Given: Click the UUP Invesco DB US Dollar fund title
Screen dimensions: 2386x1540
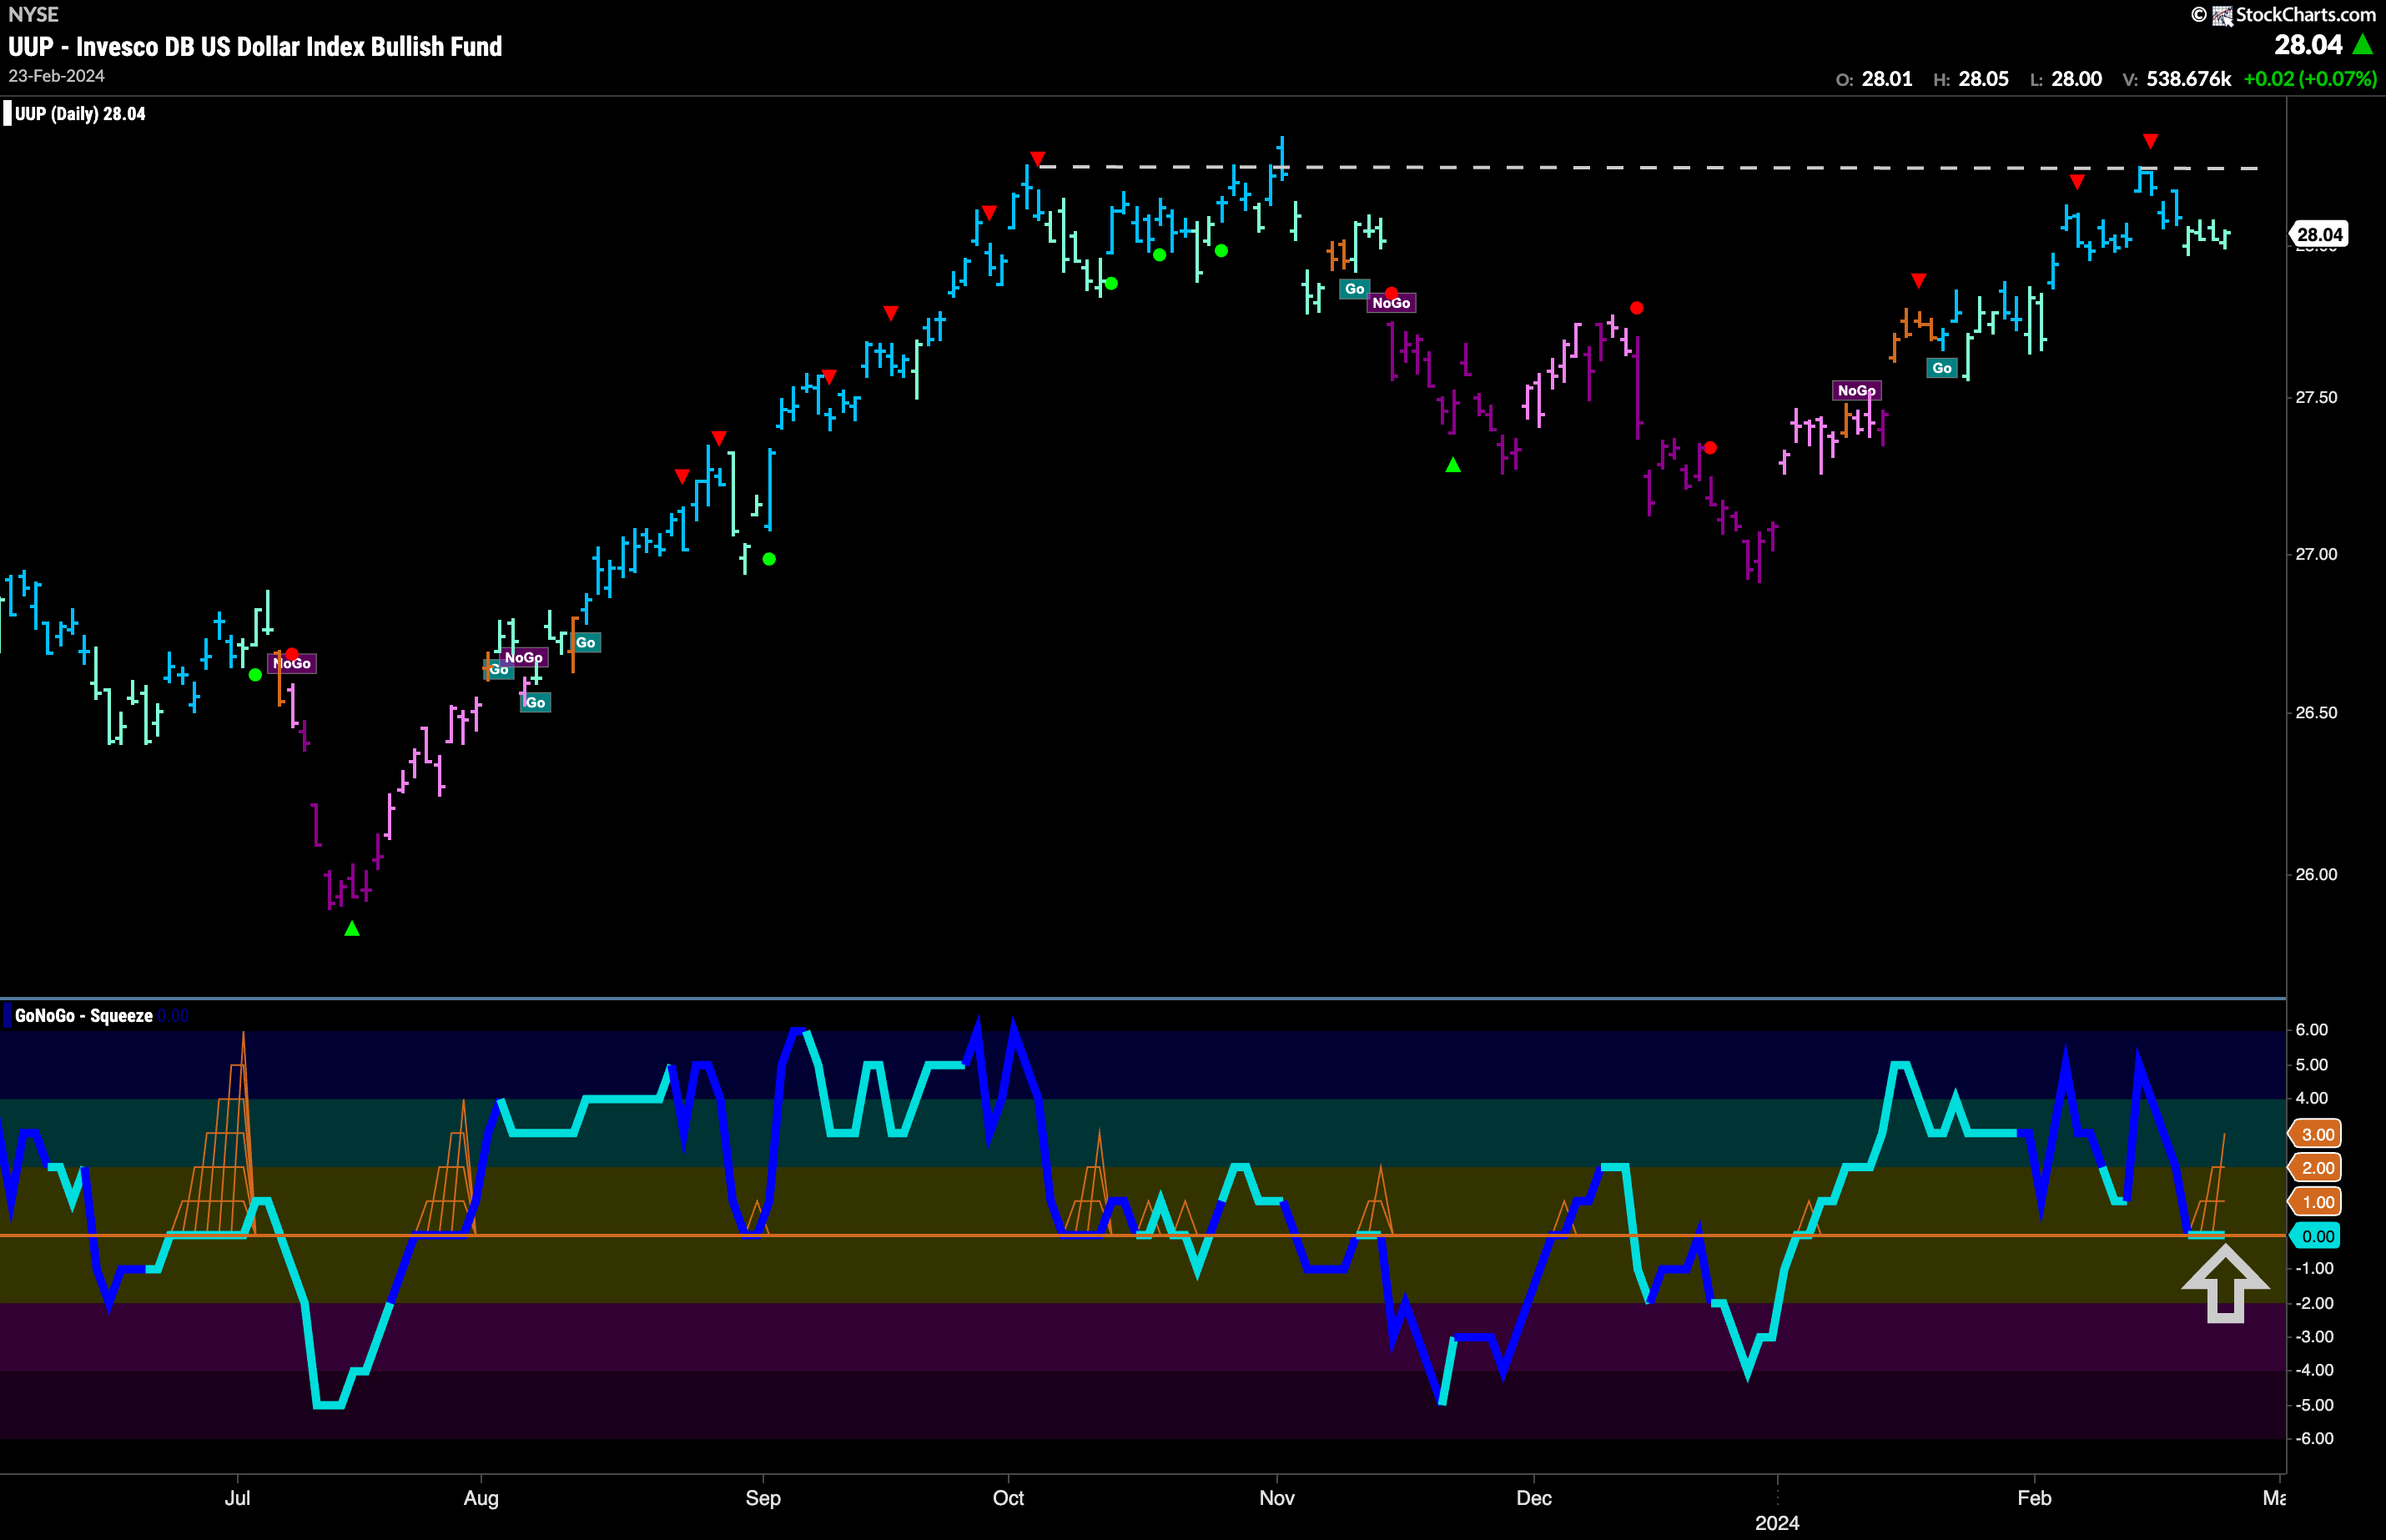Looking at the screenshot, I should (255, 46).
